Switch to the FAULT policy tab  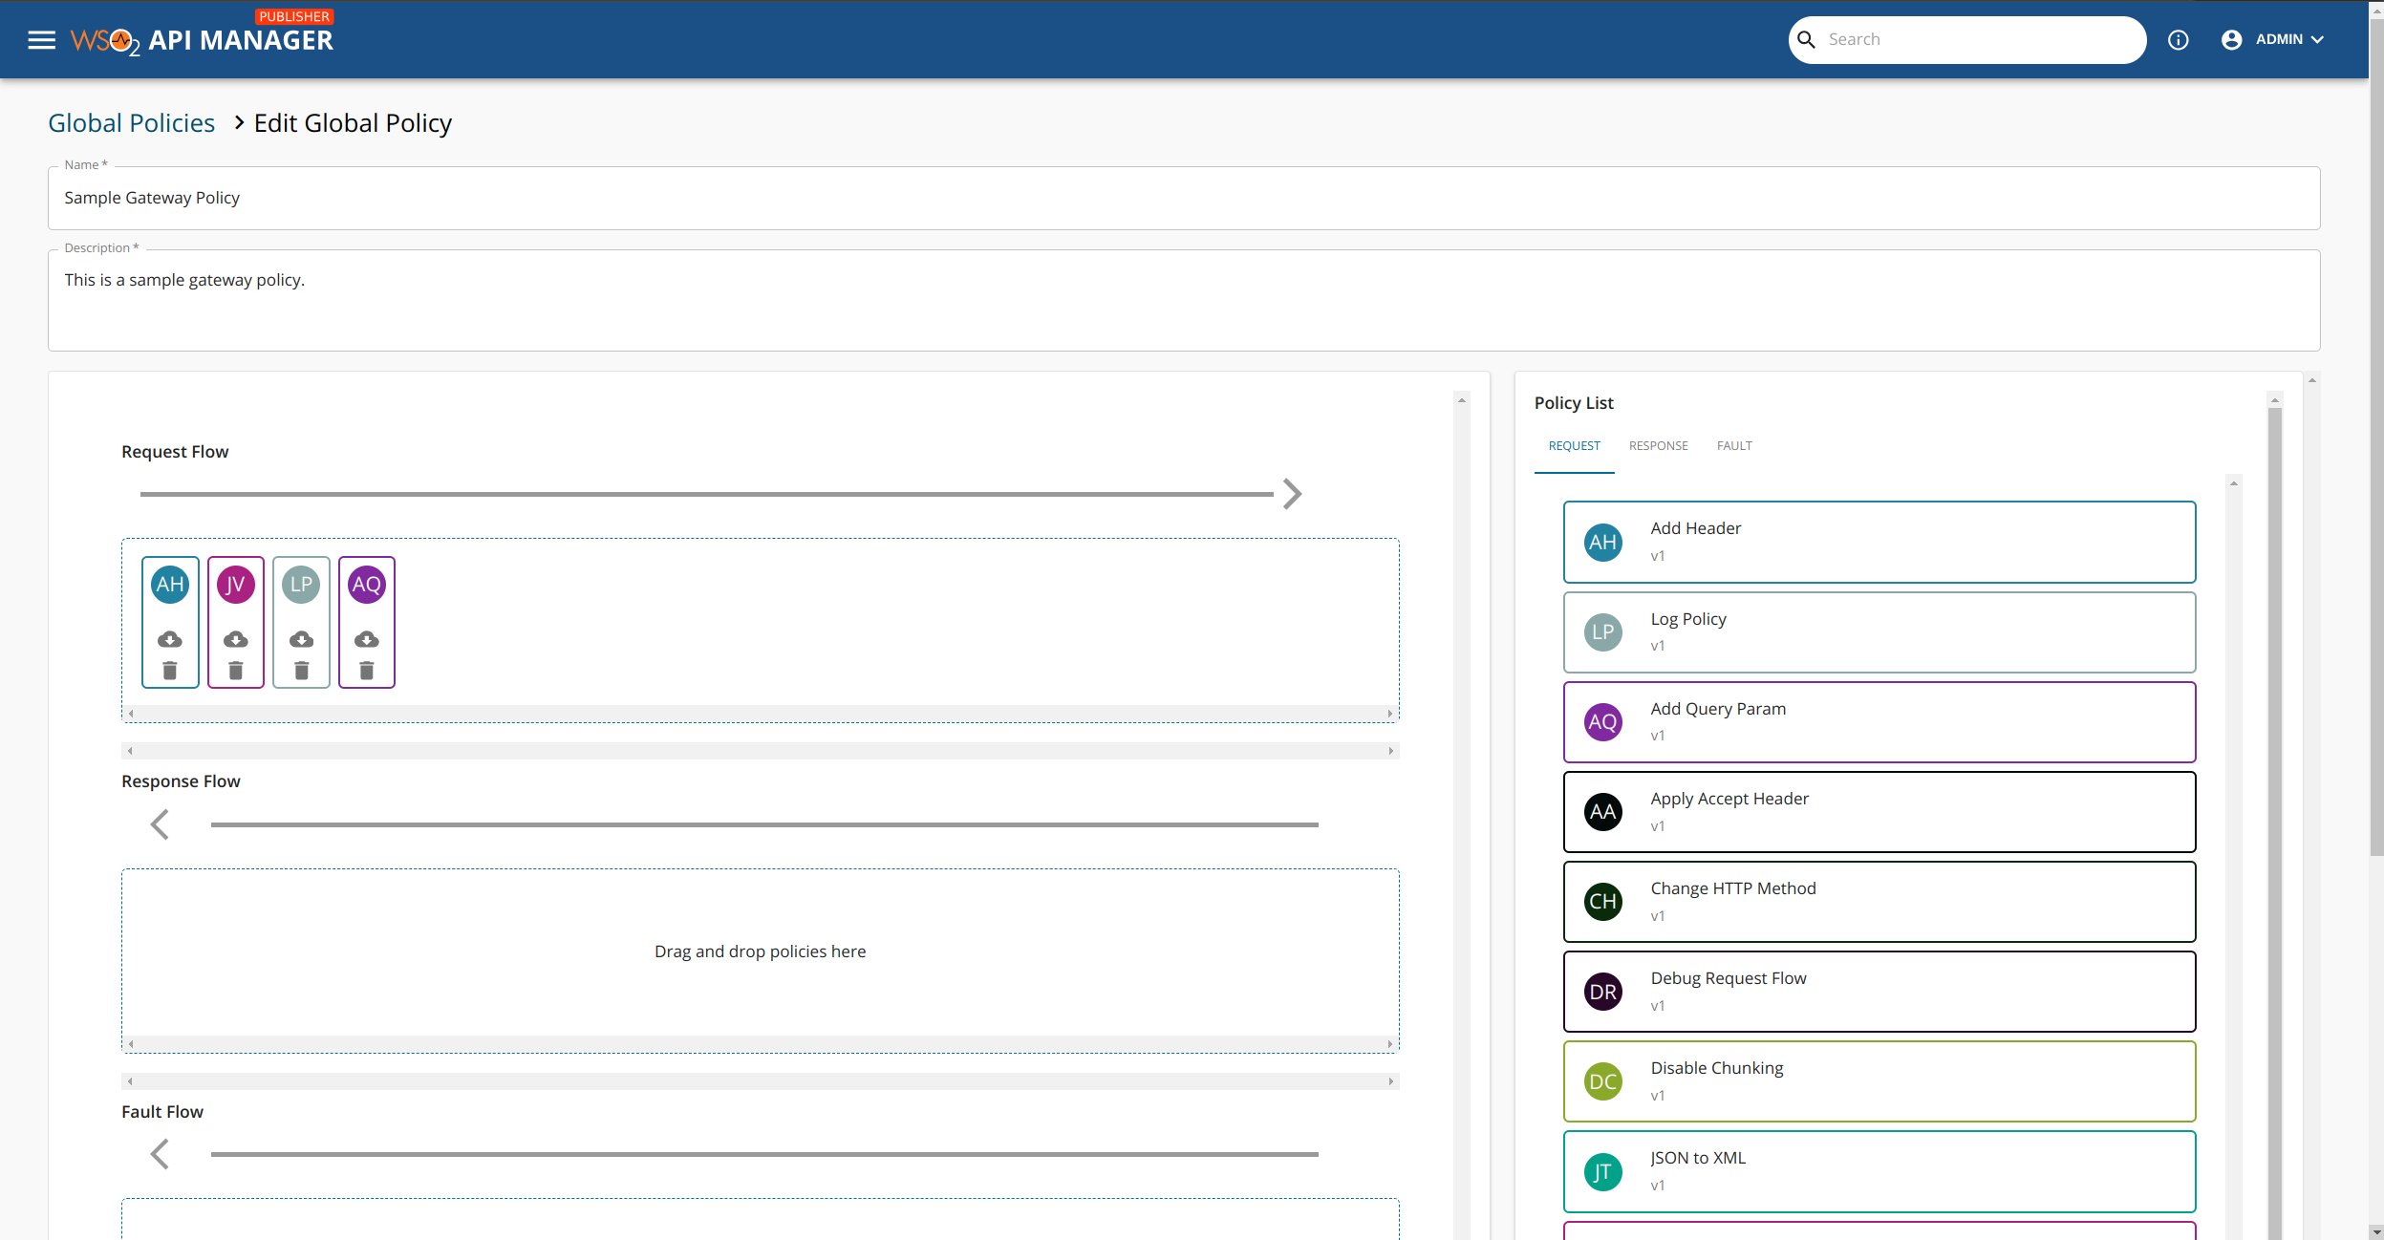[x=1734, y=446]
